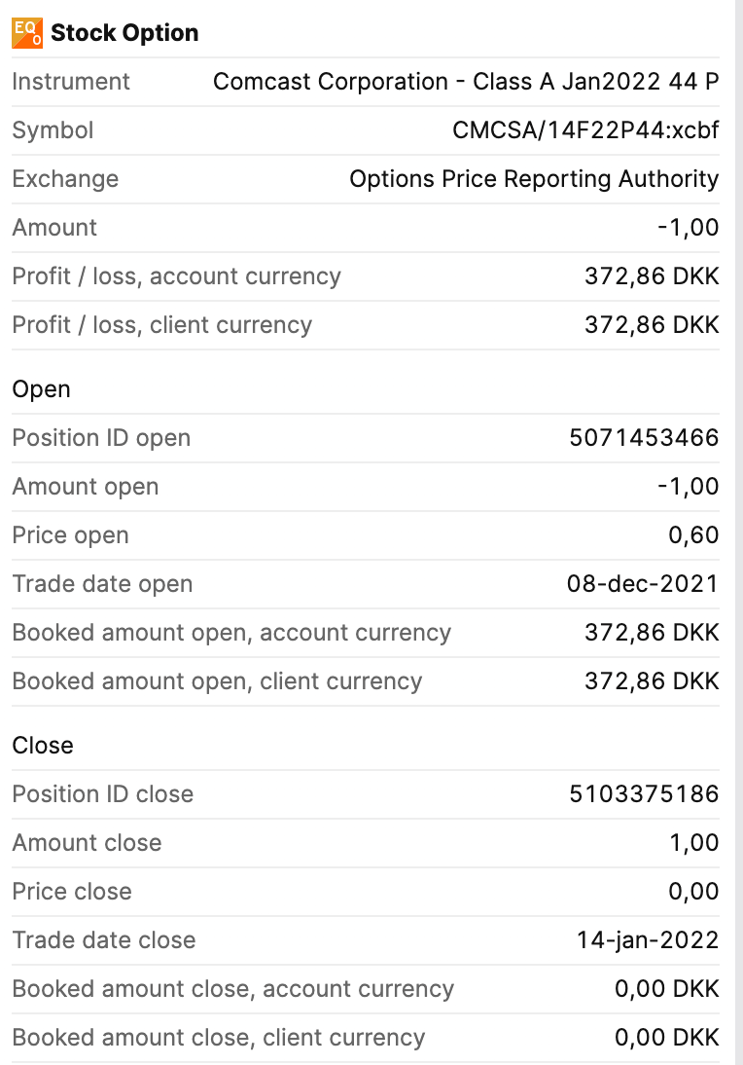Click the Amount close value 1,00

pos(694,843)
